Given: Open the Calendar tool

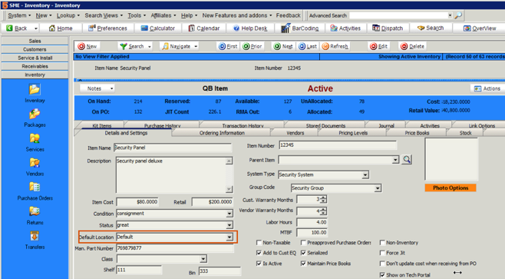Looking at the screenshot, I should coord(204,28).
